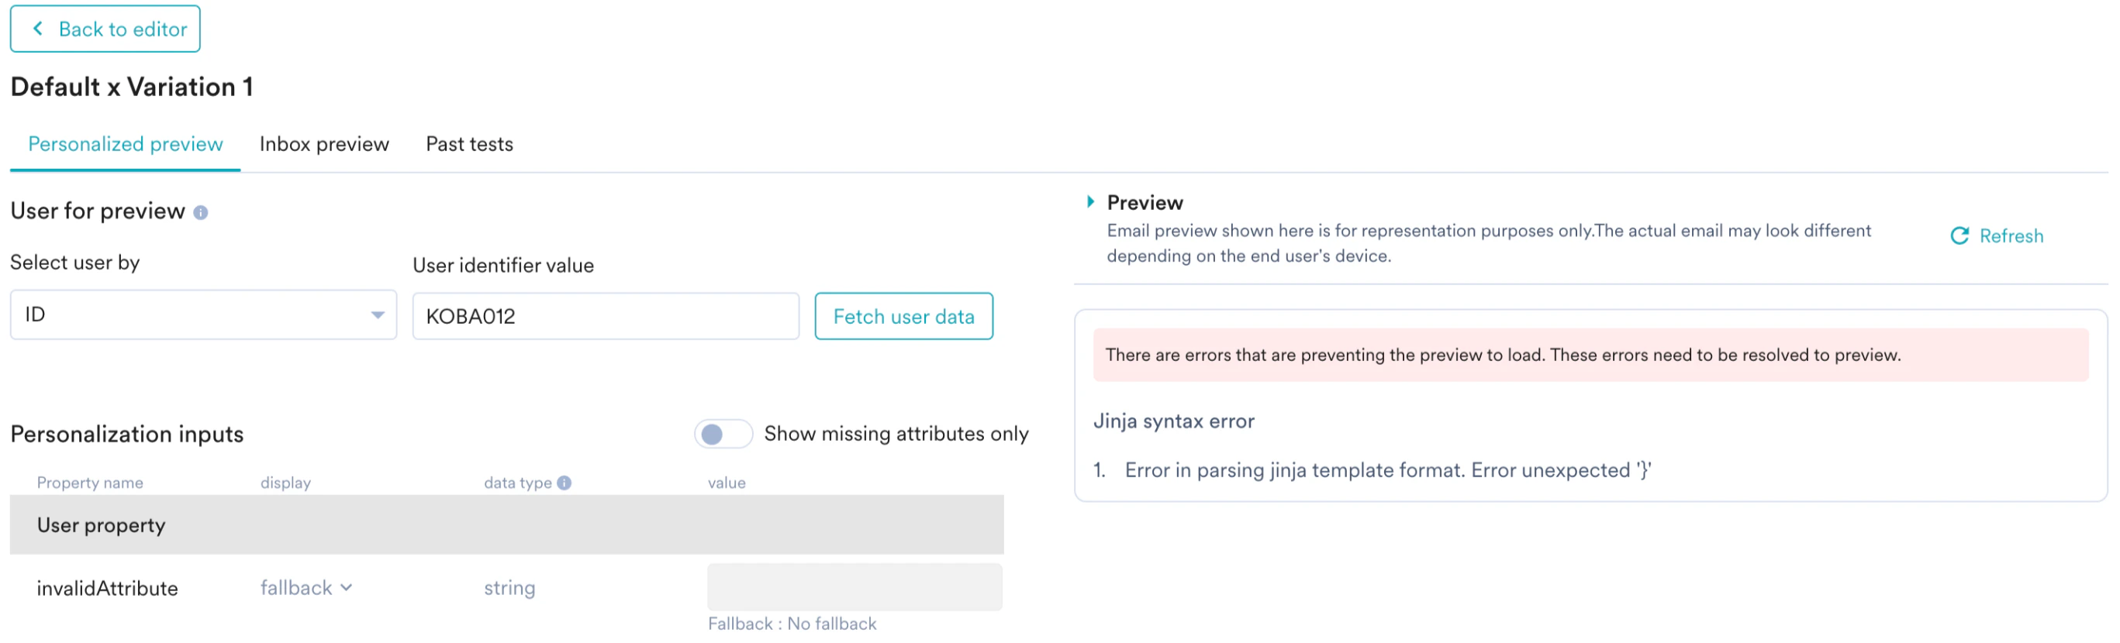Click the expand triangle beside Preview heading

pyautogui.click(x=1090, y=201)
